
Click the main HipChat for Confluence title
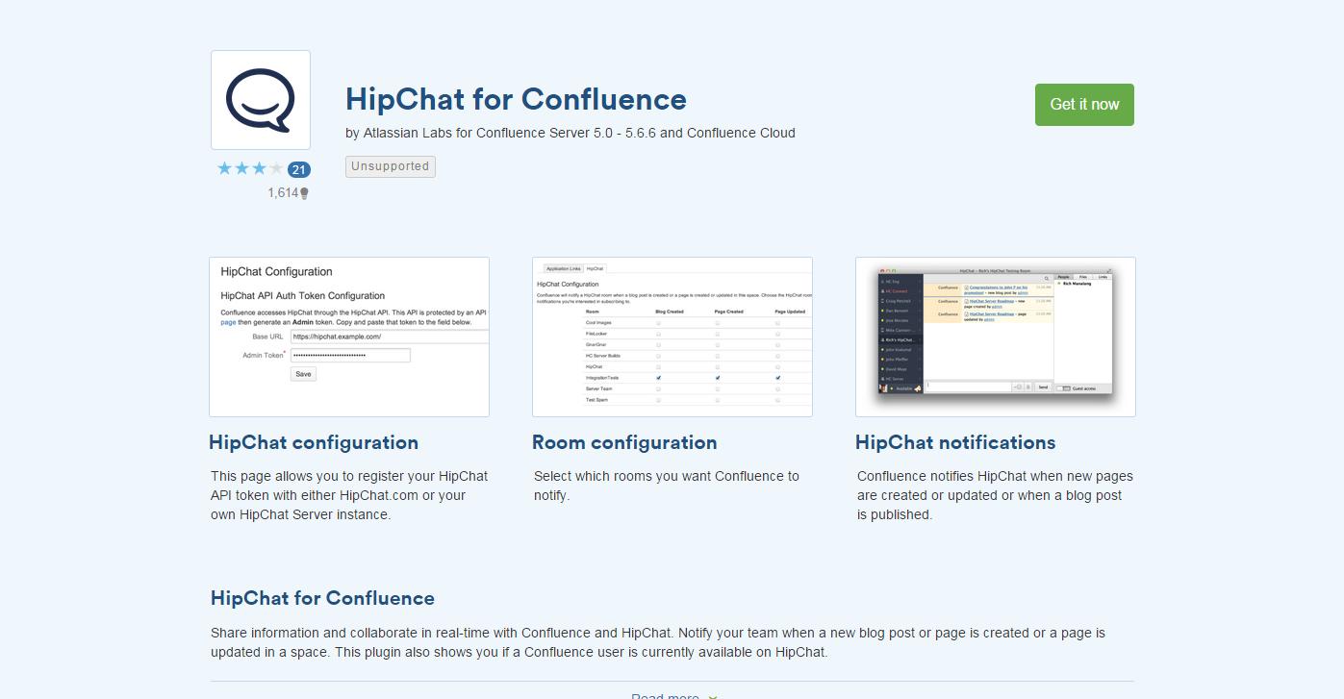[x=516, y=99]
